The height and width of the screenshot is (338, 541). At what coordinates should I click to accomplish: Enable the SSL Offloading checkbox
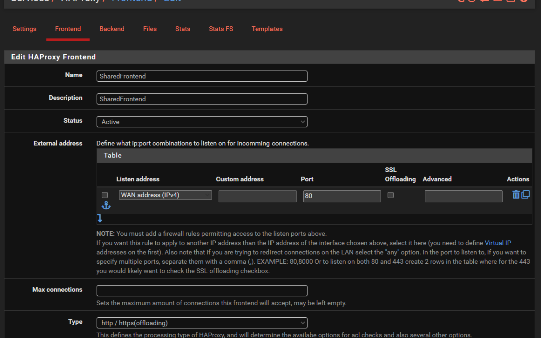[x=391, y=195]
